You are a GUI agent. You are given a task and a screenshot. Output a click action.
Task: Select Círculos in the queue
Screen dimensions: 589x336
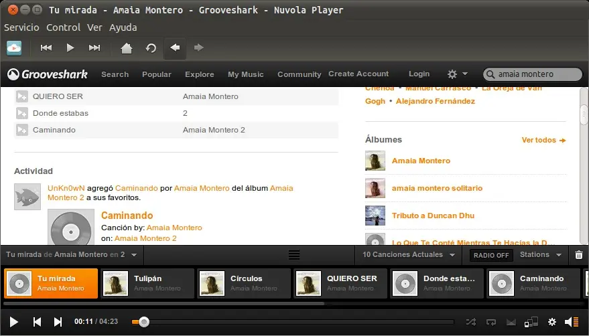[x=244, y=283]
